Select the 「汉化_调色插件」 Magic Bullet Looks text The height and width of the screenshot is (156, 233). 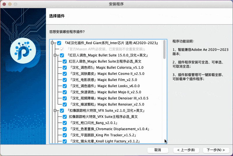tap(105, 86)
